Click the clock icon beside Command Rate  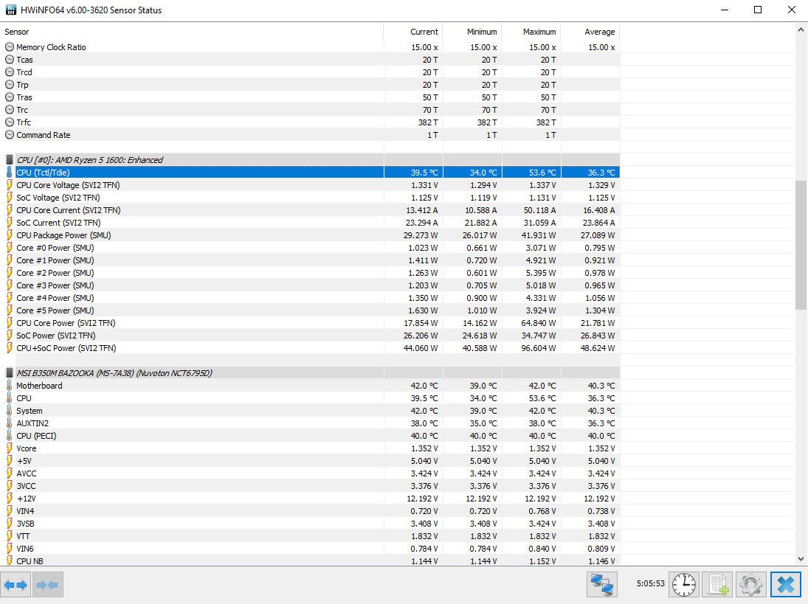pos(10,135)
